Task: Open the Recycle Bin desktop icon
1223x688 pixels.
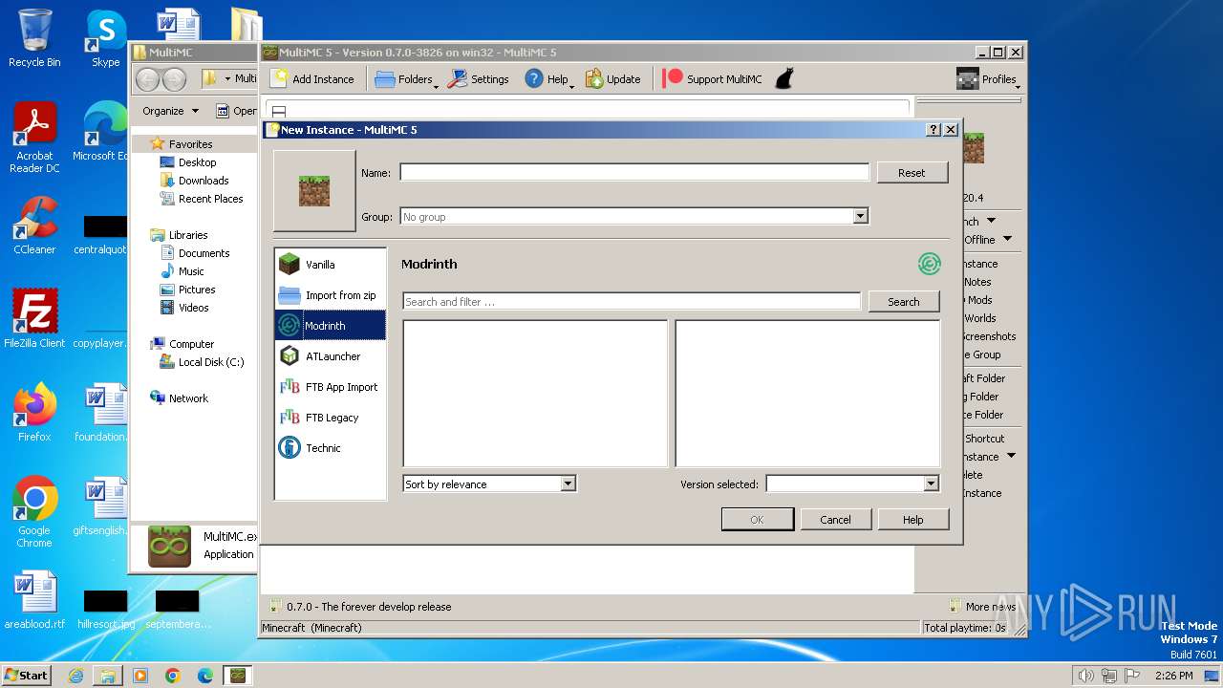Action: point(34,38)
